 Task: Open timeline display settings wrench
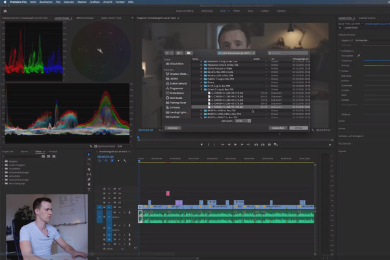(125, 161)
